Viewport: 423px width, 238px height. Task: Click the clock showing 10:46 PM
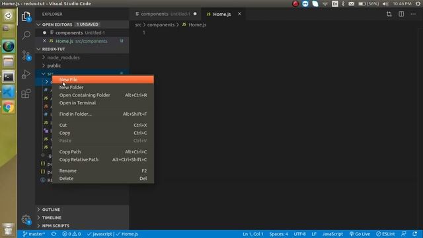(x=402, y=4)
